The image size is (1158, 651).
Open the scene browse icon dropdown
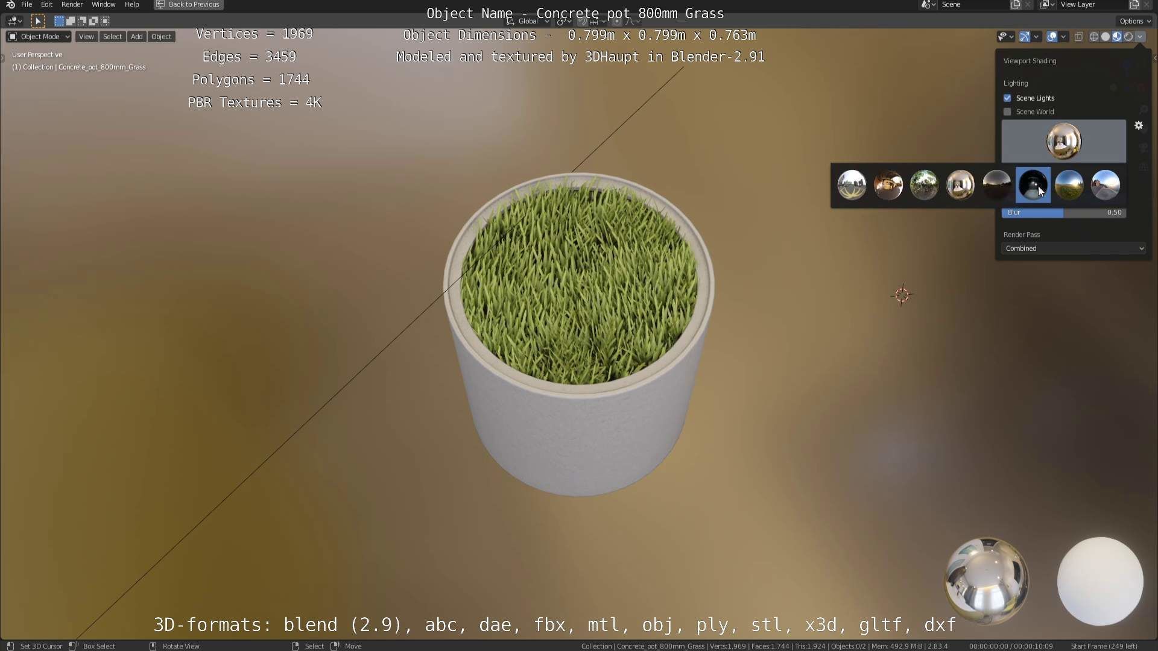(928, 4)
